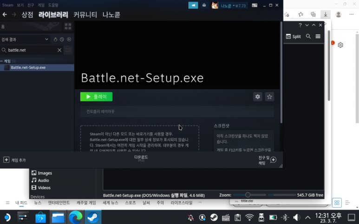Click the battle.net search field

32,50
